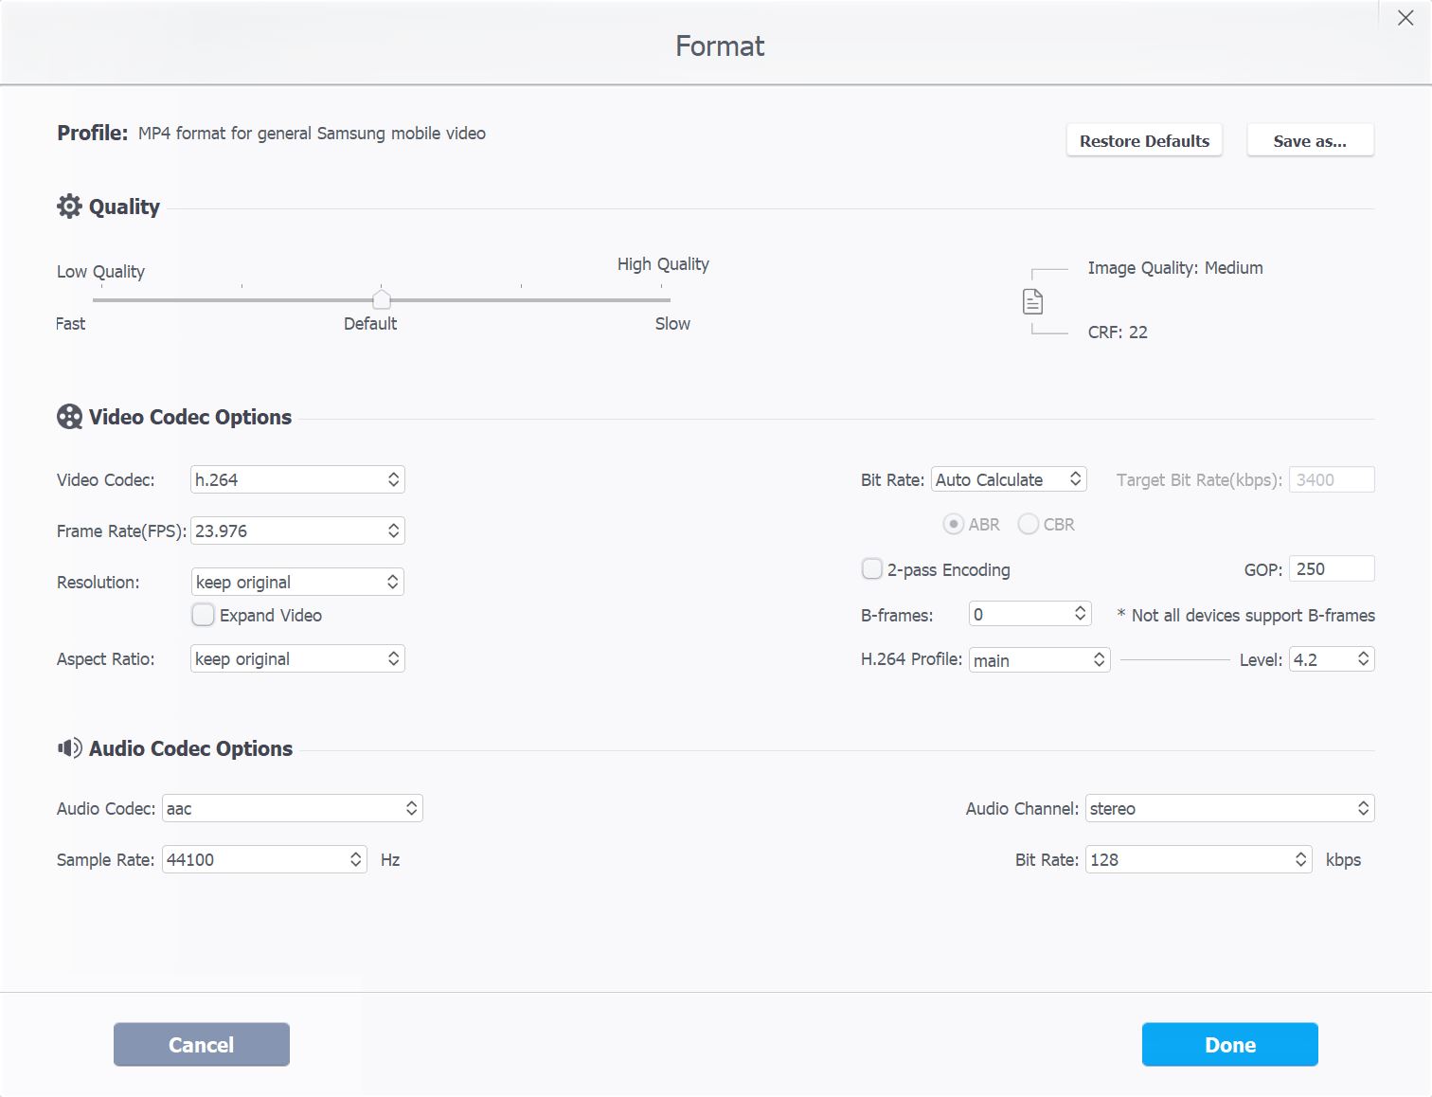Click the profile description 'MP4 format for general Samsung mobile video'

pyautogui.click(x=312, y=134)
